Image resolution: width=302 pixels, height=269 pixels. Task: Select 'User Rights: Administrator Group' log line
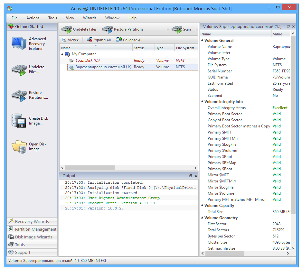129,198
